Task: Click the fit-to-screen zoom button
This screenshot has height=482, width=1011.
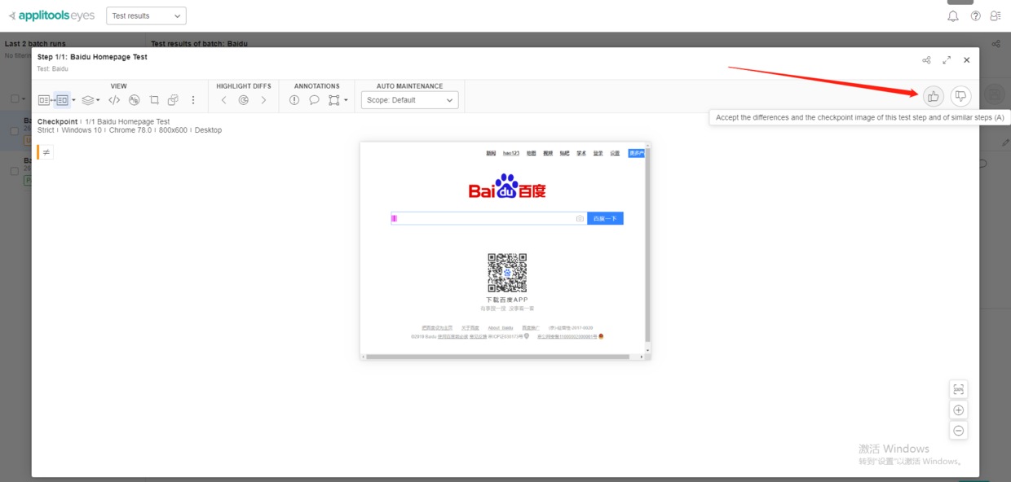Action: [x=959, y=389]
